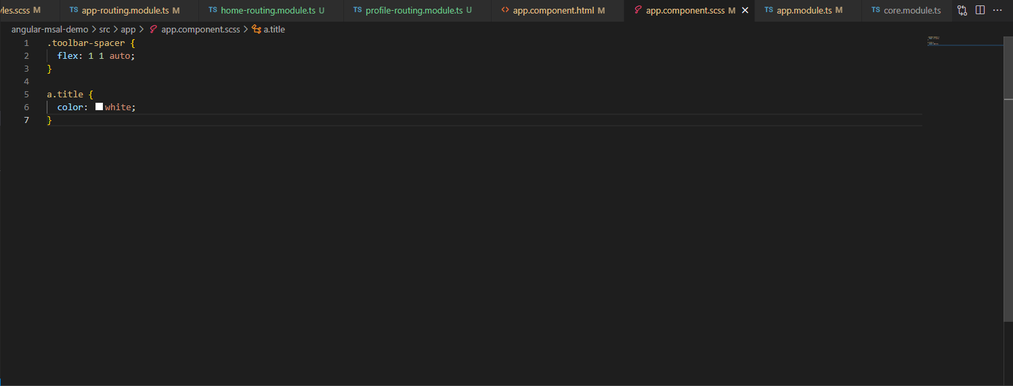Open the app folder breadcrumb
Image resolution: width=1013 pixels, height=386 pixels.
pos(128,30)
